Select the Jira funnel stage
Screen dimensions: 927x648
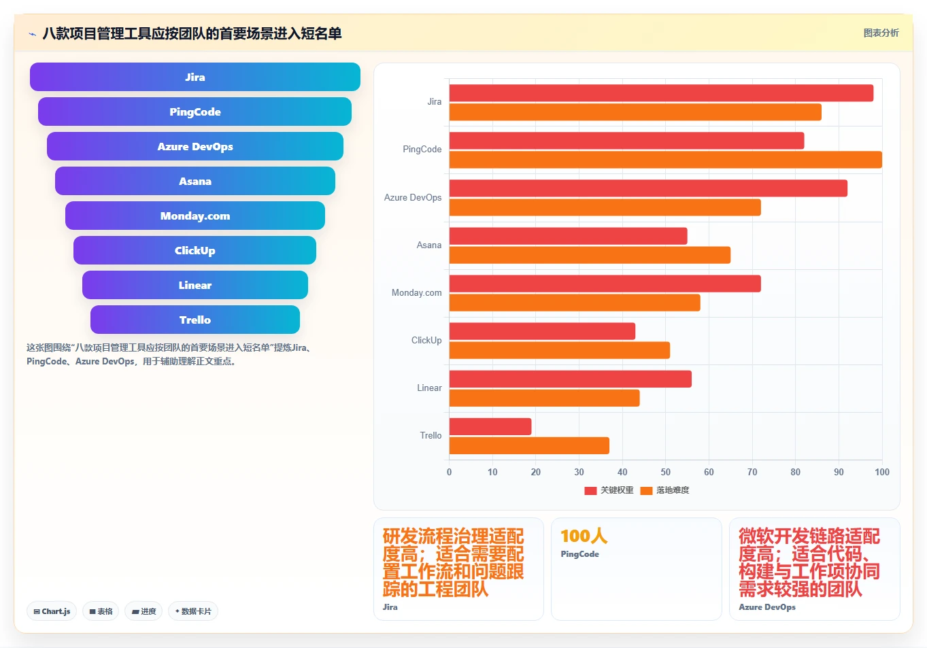[195, 77]
